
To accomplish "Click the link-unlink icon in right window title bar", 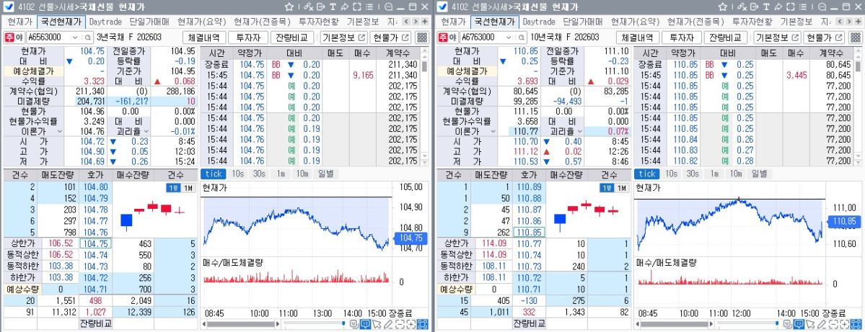I will tap(742, 6).
